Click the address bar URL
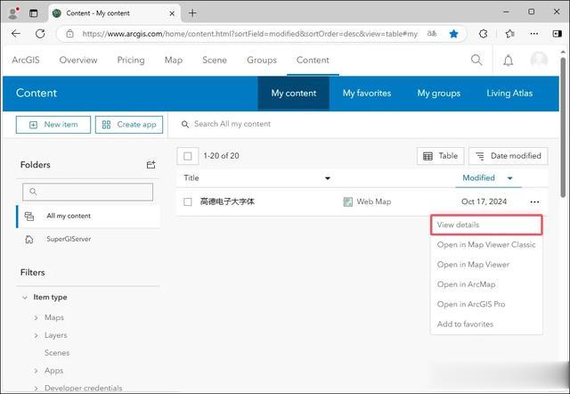 click(x=249, y=34)
